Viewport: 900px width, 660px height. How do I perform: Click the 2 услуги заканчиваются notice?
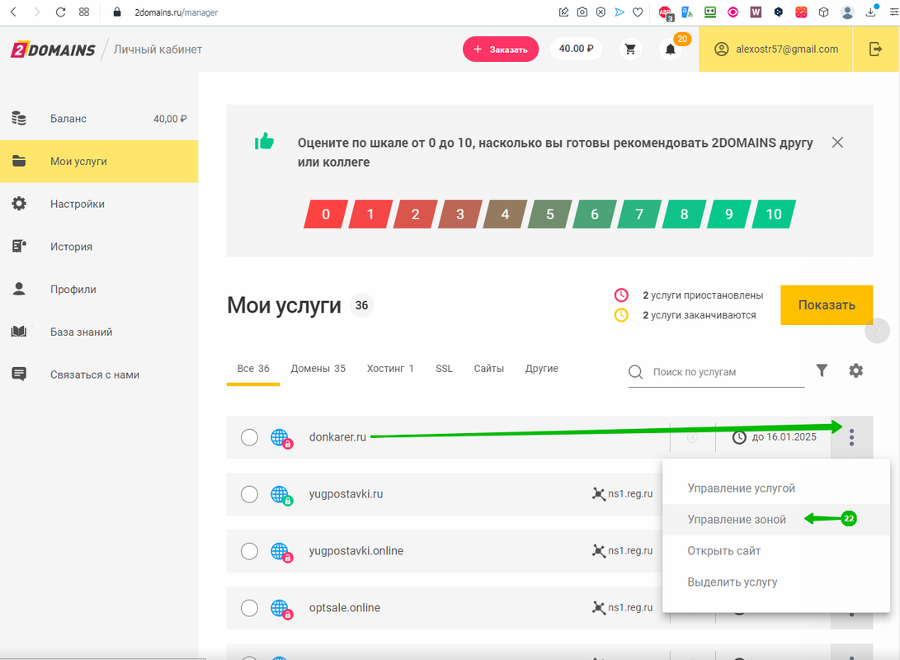699,315
